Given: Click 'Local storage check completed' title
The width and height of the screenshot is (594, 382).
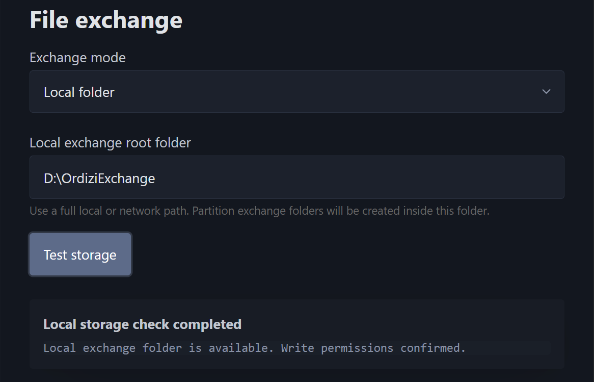Looking at the screenshot, I should pyautogui.click(x=143, y=324).
